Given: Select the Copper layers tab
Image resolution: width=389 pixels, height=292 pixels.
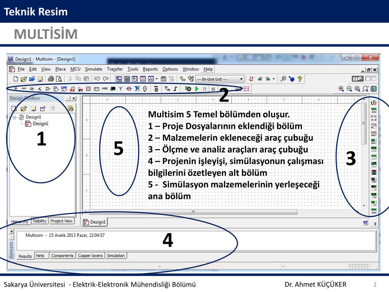Looking at the screenshot, I should (x=90, y=255).
